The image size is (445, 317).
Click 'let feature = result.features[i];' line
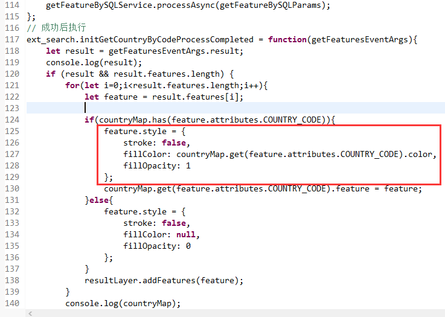[164, 97]
